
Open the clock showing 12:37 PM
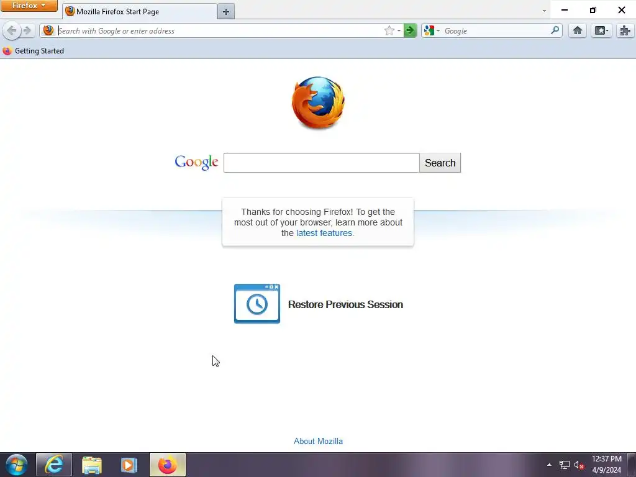point(606,465)
